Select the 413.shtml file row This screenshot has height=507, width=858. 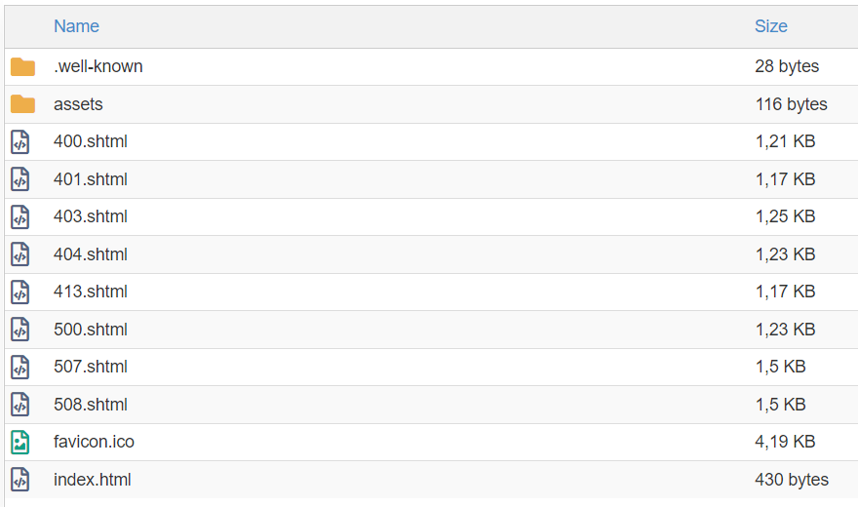point(431,292)
